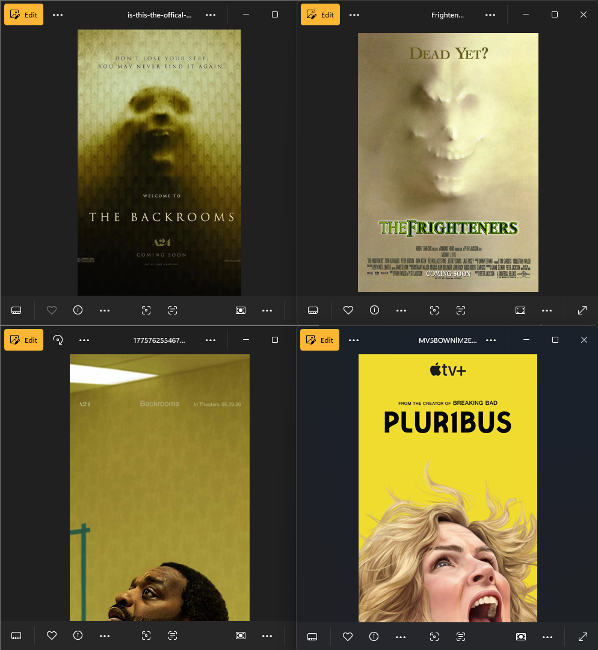
Task: Show file info for the Pluribus image
Action: click(374, 636)
